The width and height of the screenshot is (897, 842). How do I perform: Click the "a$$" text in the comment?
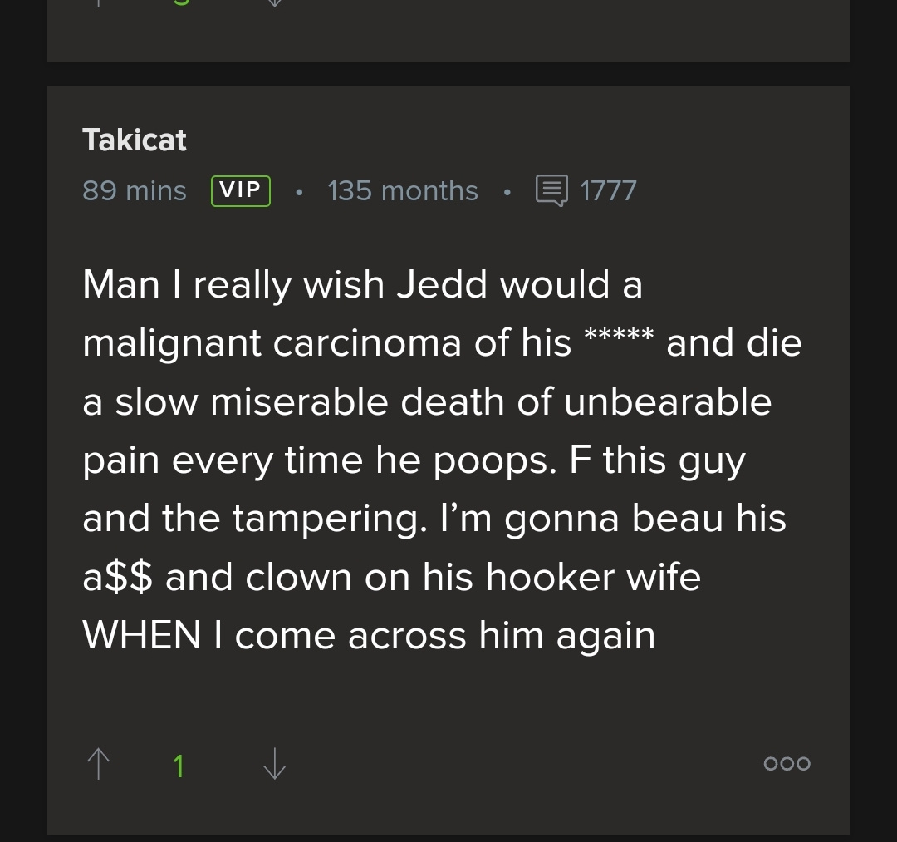coord(117,578)
